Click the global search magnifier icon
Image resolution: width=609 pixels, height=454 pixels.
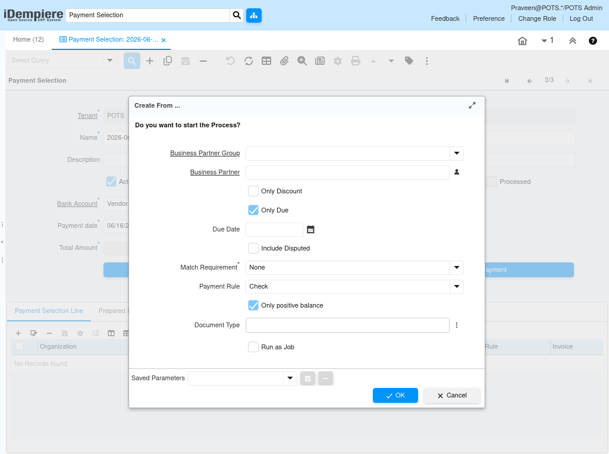coord(237,15)
